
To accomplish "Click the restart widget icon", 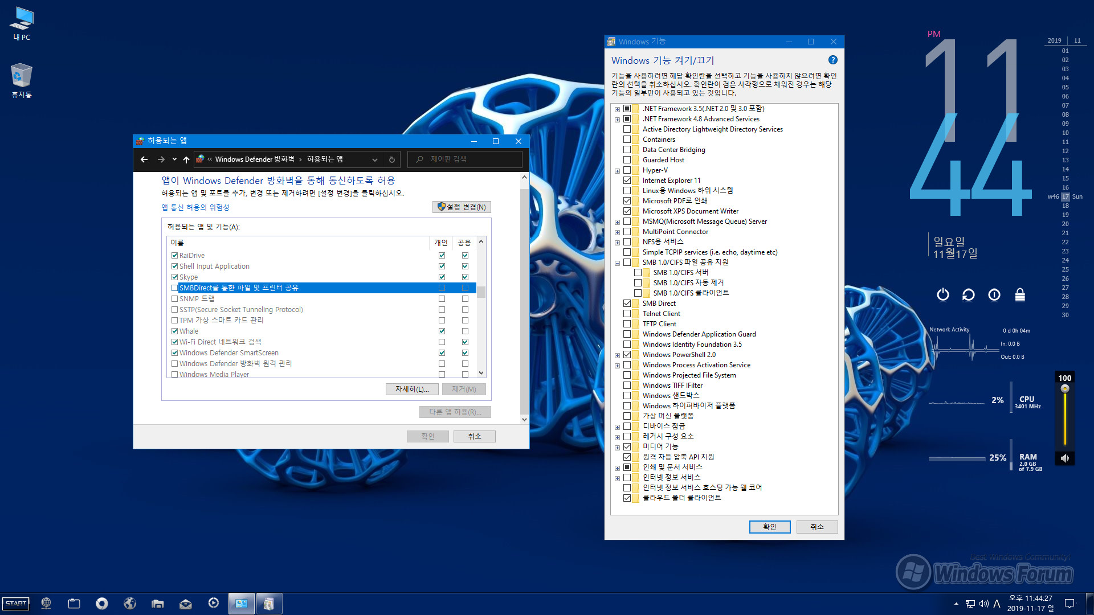I will click(969, 294).
